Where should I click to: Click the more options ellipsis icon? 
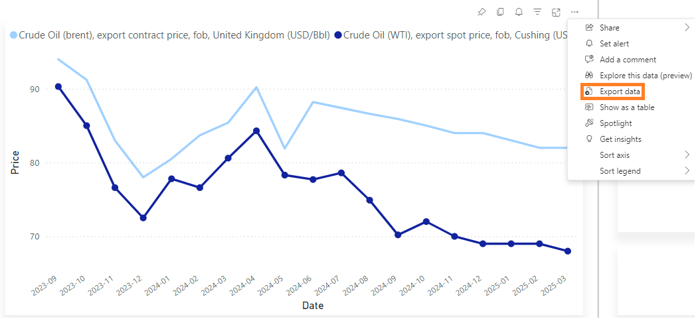[x=574, y=12]
